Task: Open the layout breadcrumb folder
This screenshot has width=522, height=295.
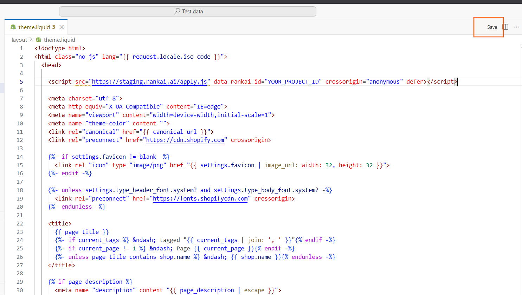Action: click(19, 40)
